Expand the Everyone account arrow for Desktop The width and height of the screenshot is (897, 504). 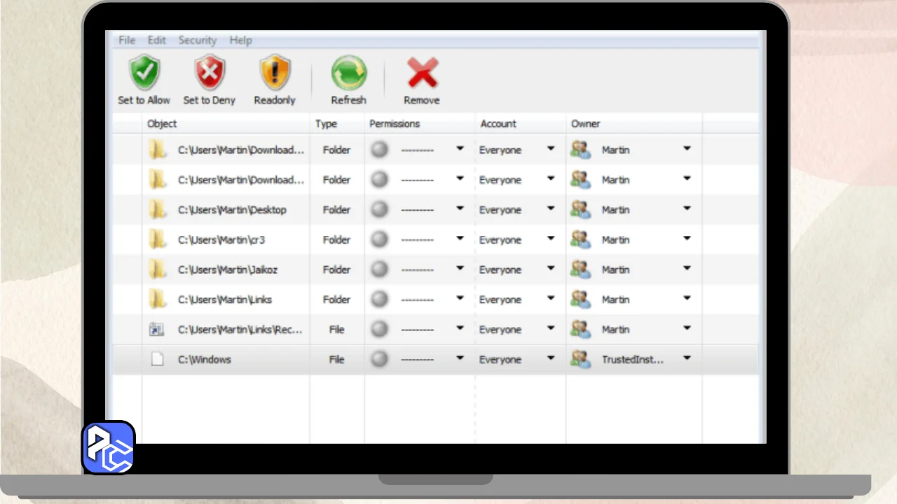(551, 209)
